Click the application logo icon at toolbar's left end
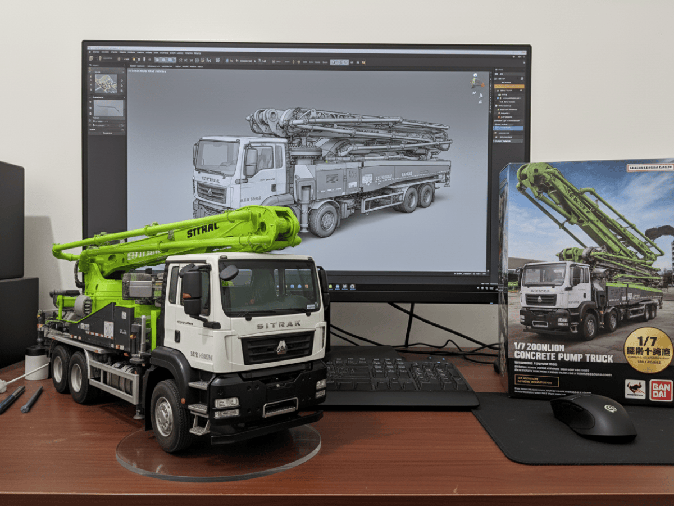Image resolution: width=674 pixels, height=506 pixels. click(91, 58)
